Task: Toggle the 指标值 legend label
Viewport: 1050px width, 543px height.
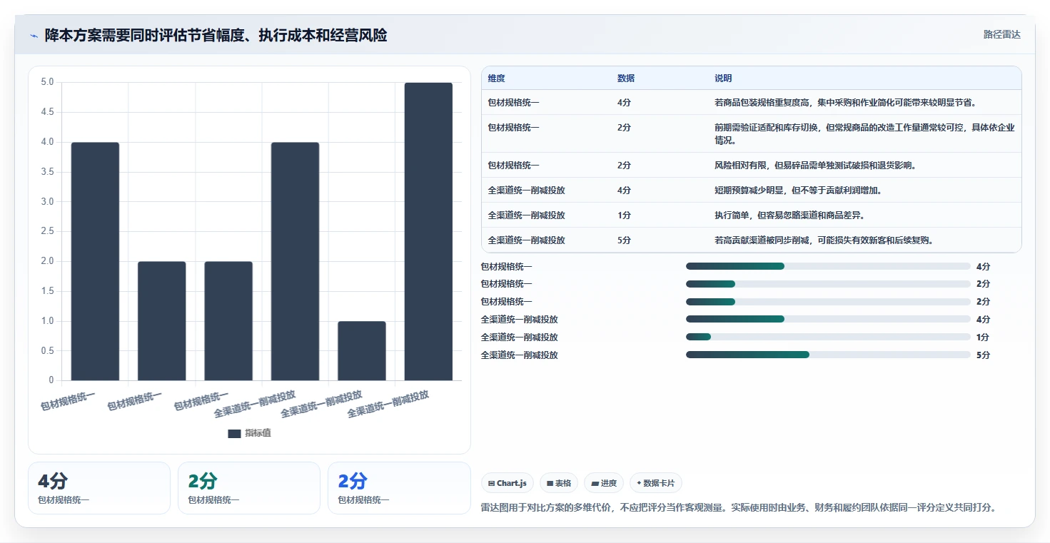Action: click(258, 433)
